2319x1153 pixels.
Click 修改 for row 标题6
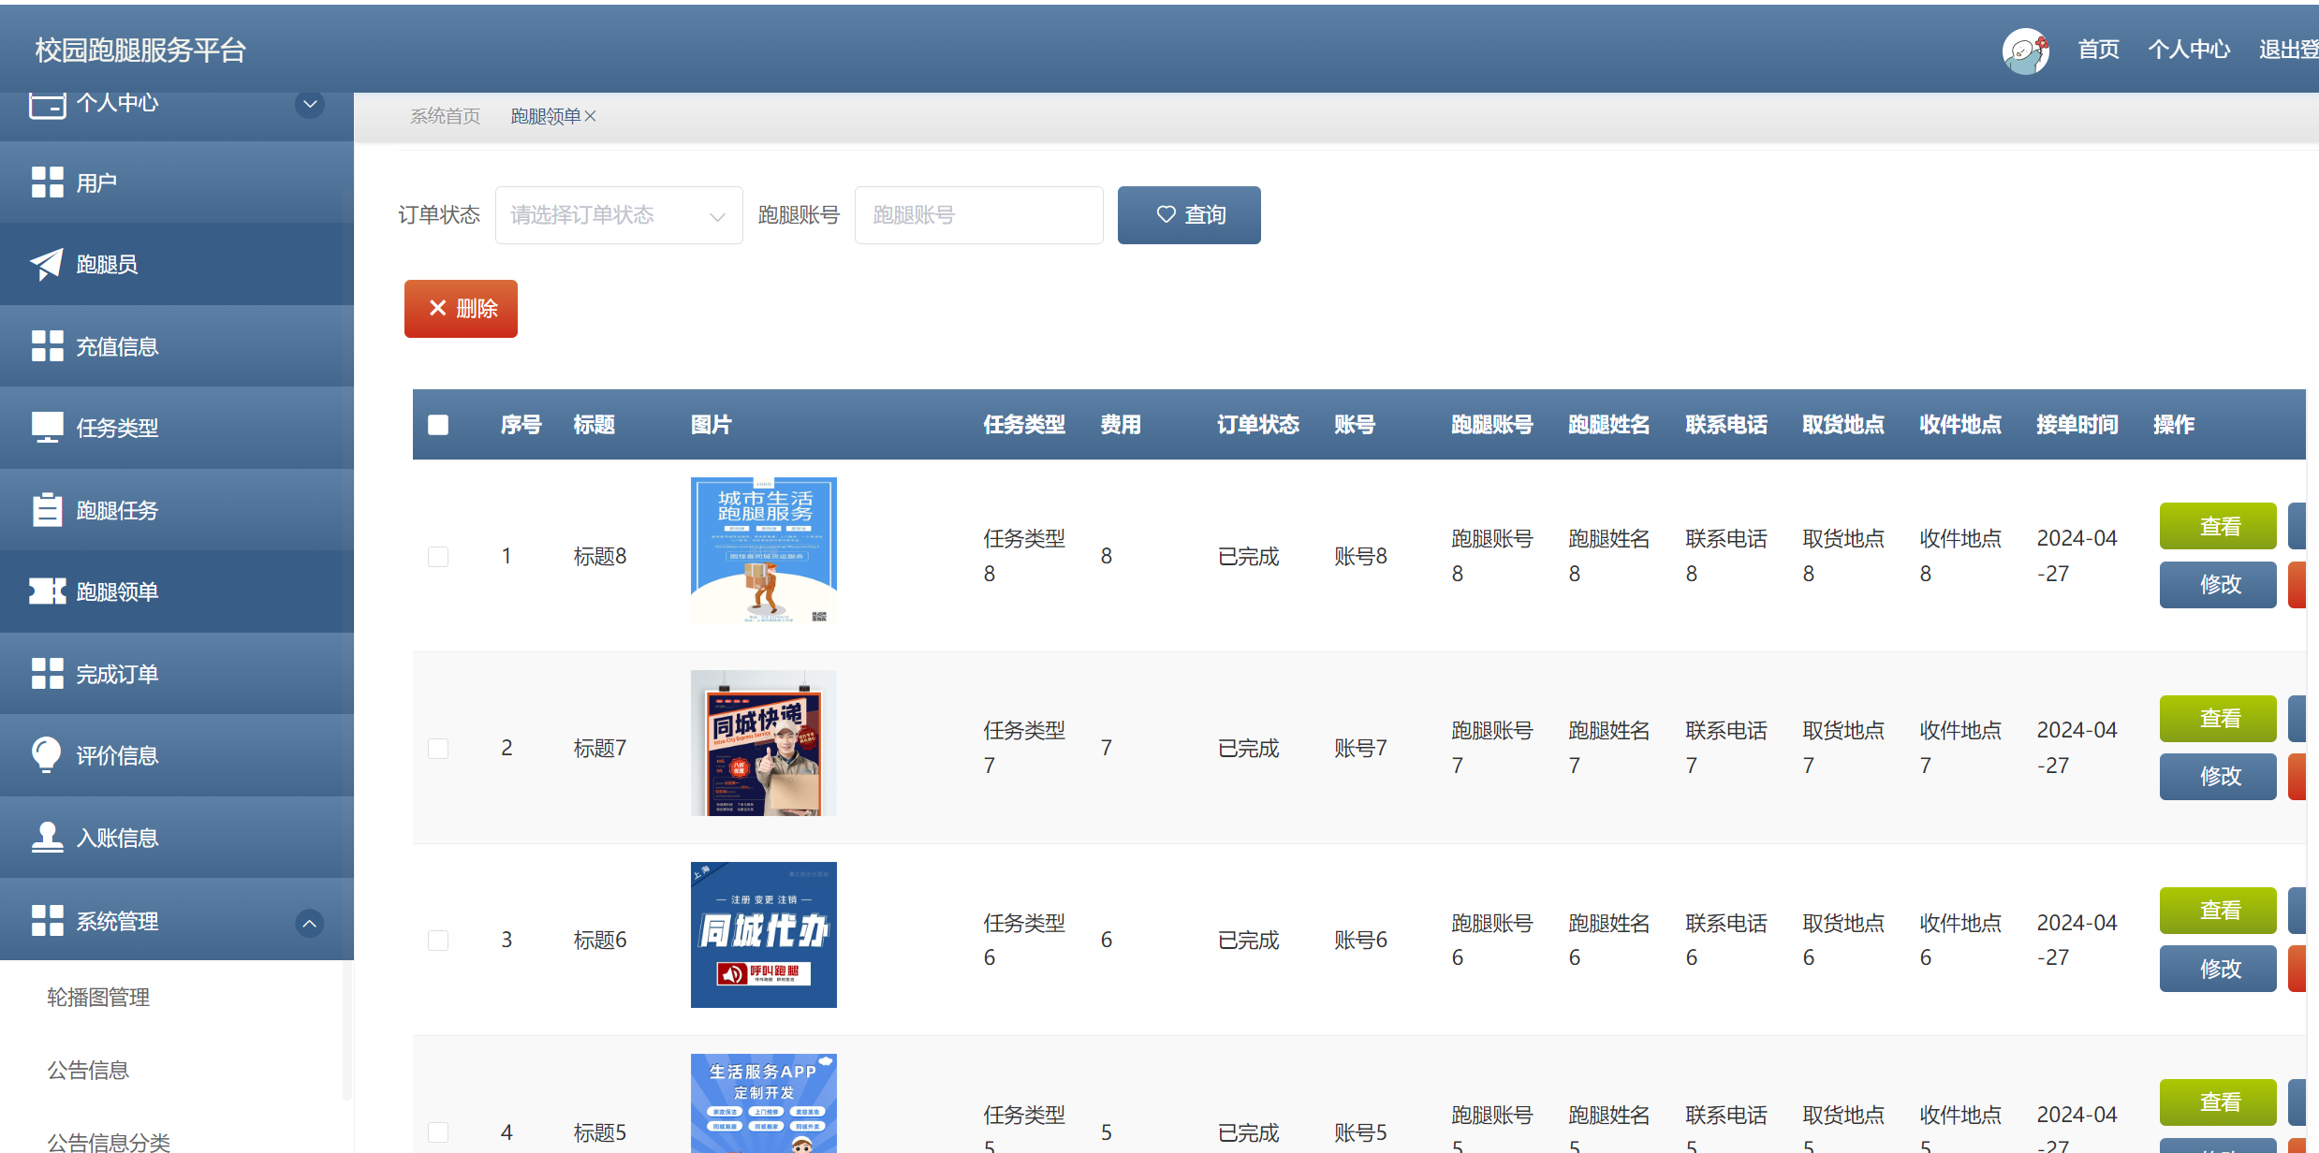coord(2218,969)
